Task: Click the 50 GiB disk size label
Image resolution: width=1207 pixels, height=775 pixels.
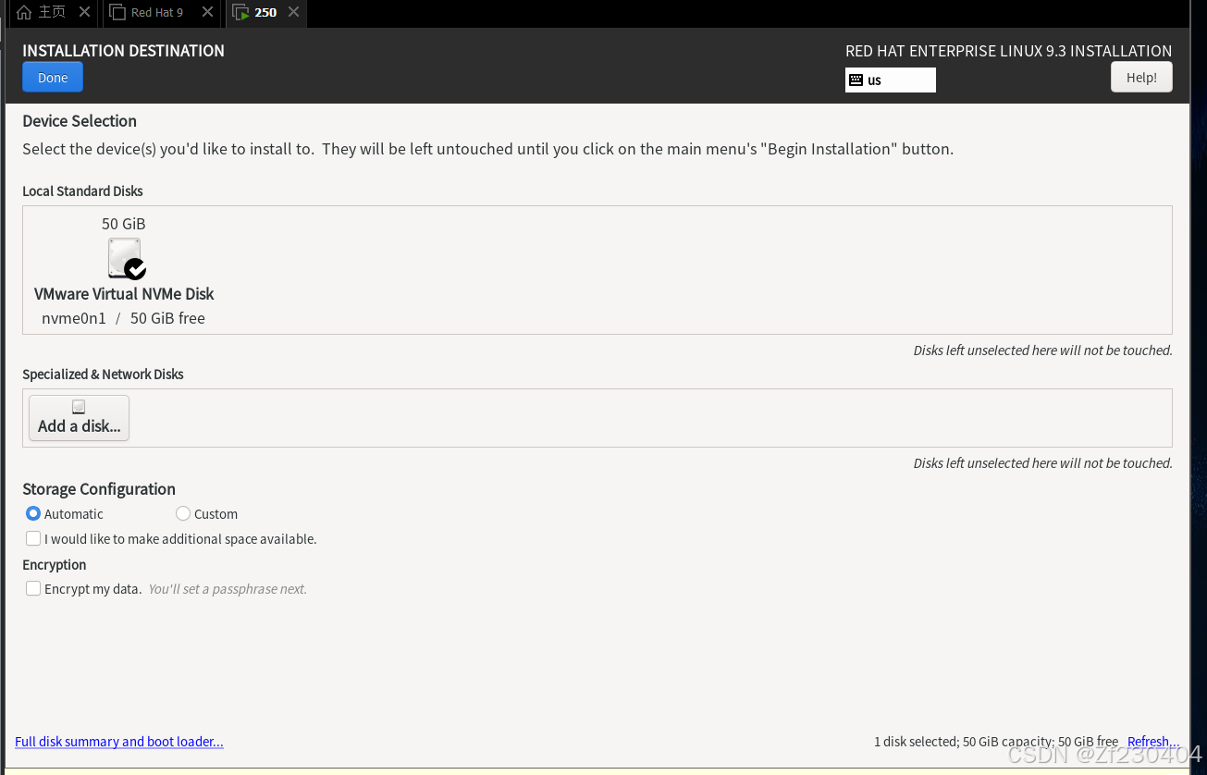Action: click(x=124, y=224)
